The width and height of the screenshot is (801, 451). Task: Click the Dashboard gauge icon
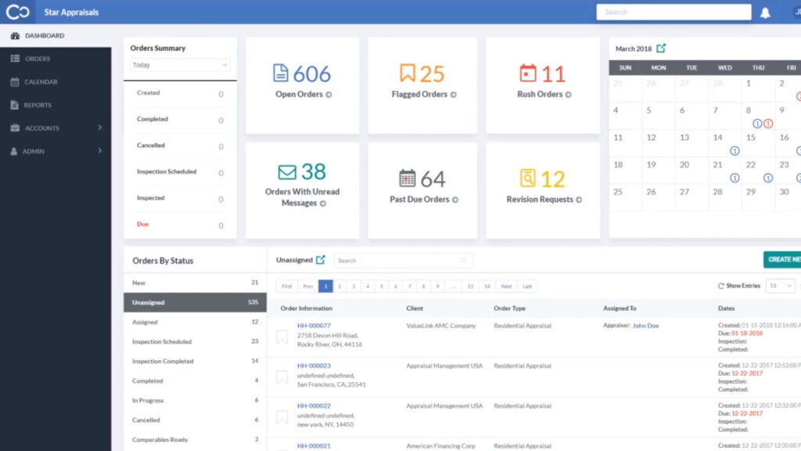click(15, 36)
